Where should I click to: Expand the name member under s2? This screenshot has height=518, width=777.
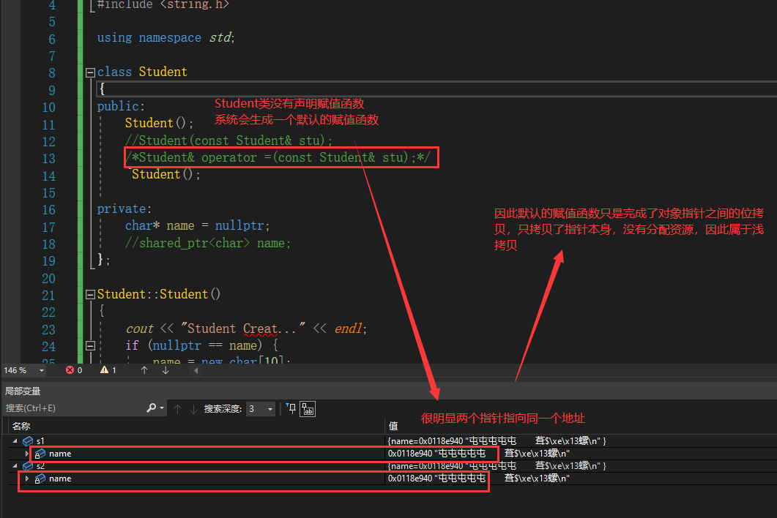pos(27,478)
